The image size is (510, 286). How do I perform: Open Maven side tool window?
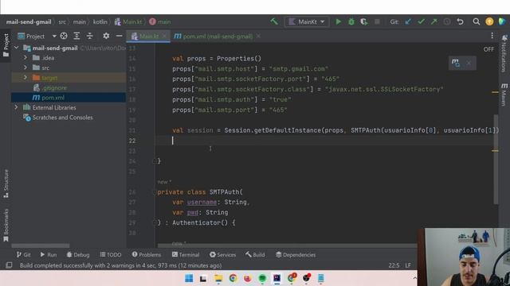[x=504, y=94]
